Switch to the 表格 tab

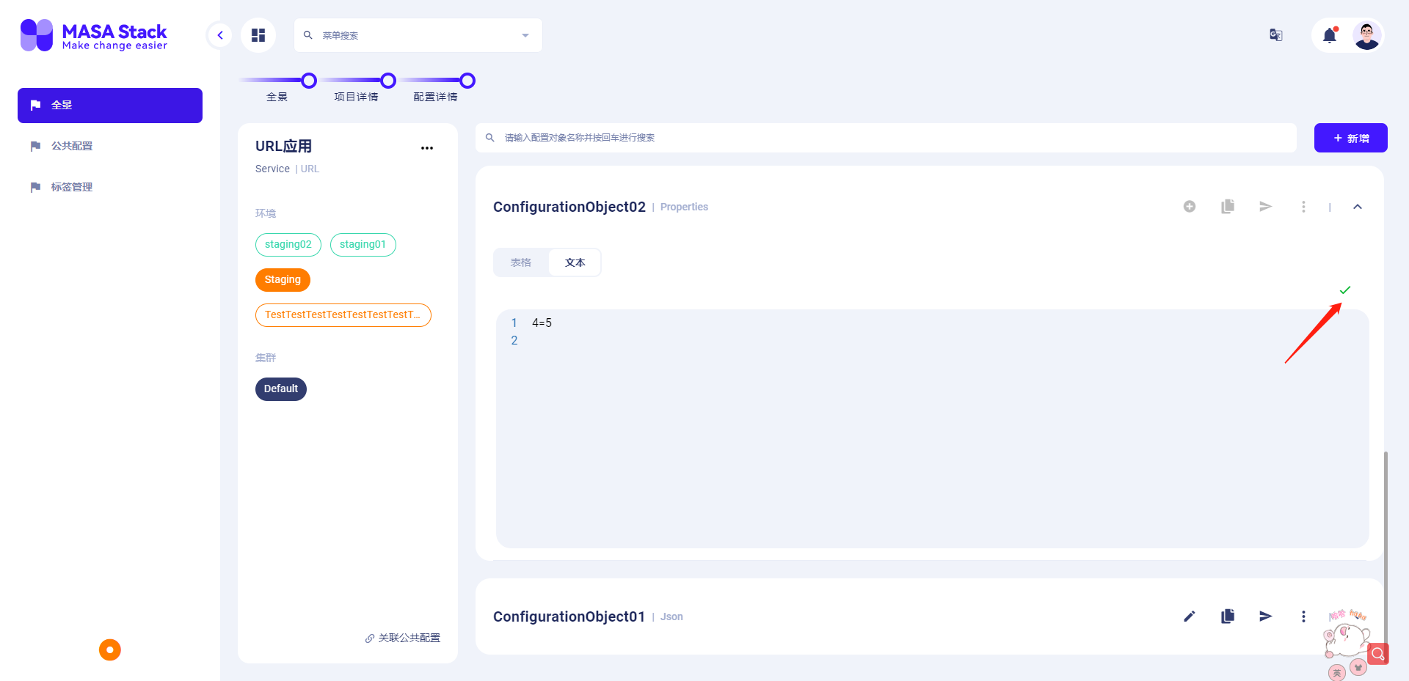(x=520, y=262)
